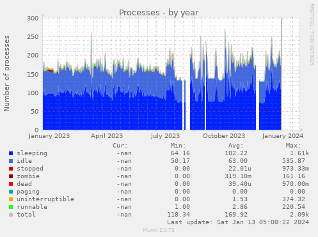Click zombie average value 319.10m
Screen dimensions: 318x237
tap(238, 176)
